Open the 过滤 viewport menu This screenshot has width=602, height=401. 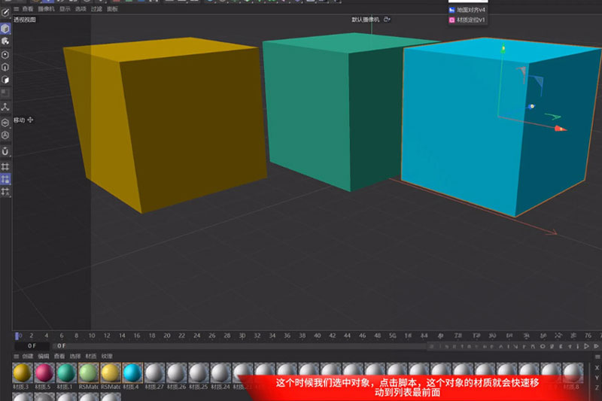96,9
